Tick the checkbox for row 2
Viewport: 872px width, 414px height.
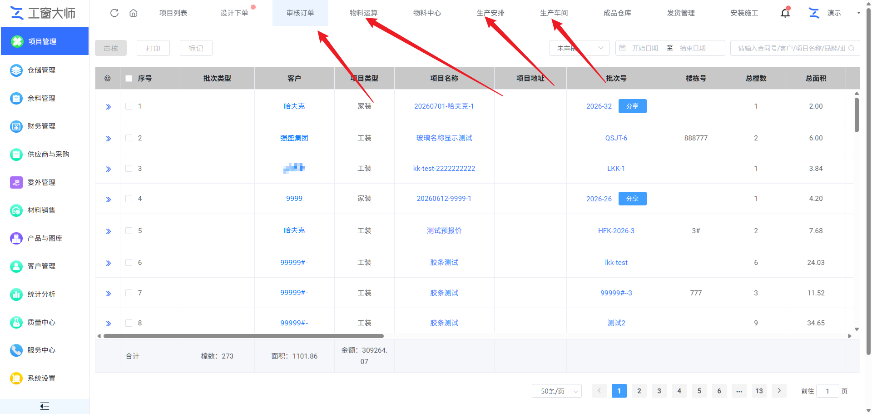pos(129,138)
